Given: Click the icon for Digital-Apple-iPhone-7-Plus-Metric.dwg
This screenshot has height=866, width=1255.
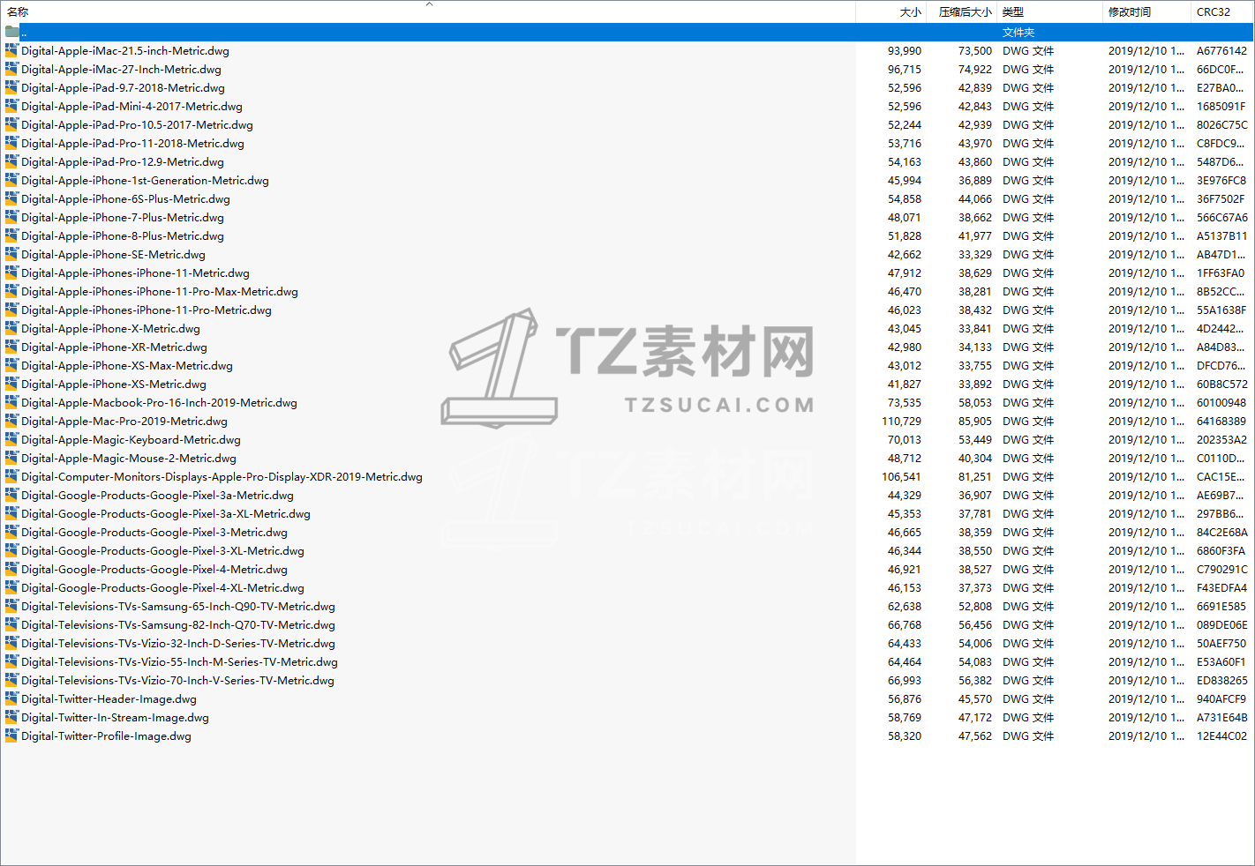Looking at the screenshot, I should [11, 218].
